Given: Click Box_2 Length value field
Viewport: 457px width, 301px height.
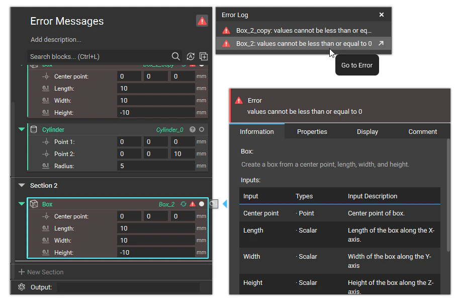Looking at the screenshot, I should pos(156,228).
